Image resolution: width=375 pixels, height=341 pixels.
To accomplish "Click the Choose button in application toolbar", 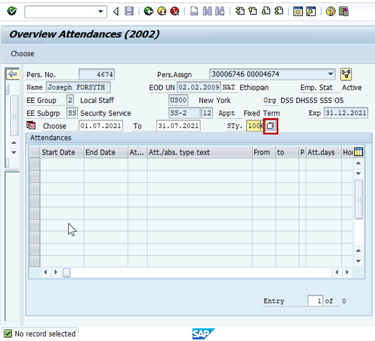I will click(23, 54).
